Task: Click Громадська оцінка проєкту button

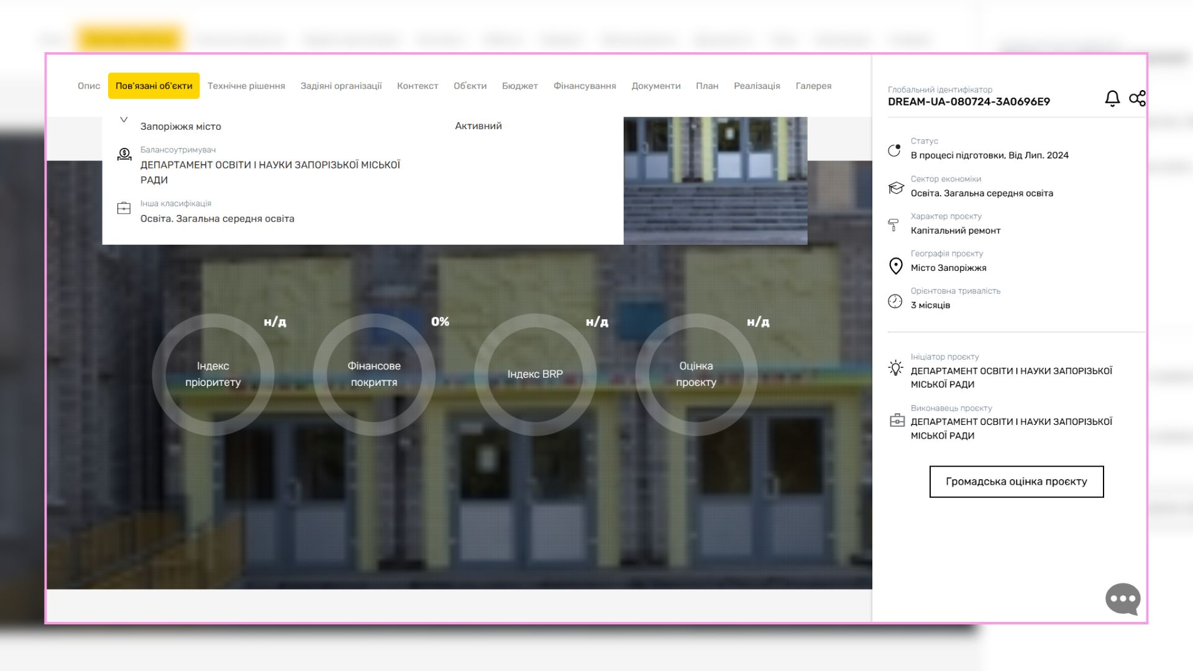Action: (1016, 482)
